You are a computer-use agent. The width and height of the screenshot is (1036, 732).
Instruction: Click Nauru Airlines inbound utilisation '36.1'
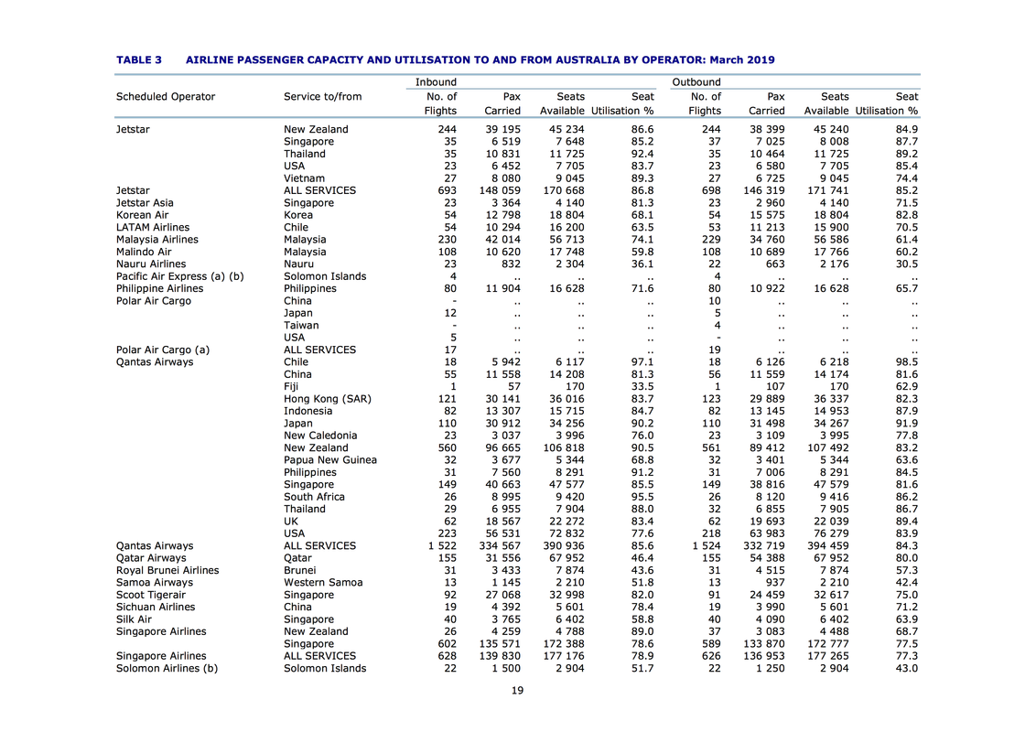(642, 264)
